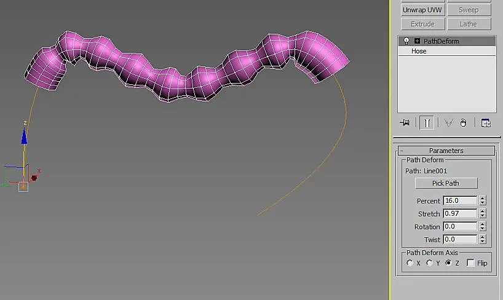Click the Lathe modifier button
The width and height of the screenshot is (503, 300).
tap(469, 24)
